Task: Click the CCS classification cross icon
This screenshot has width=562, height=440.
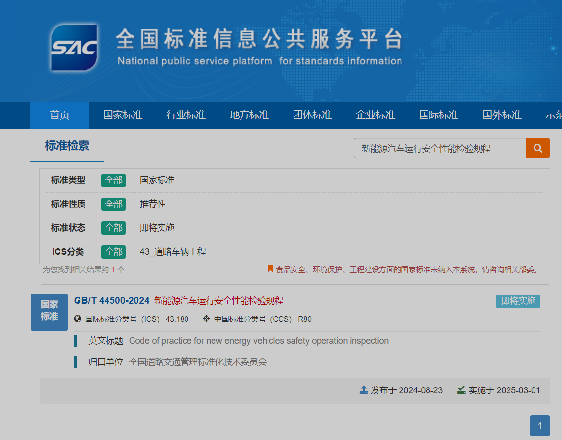Action: click(206, 318)
